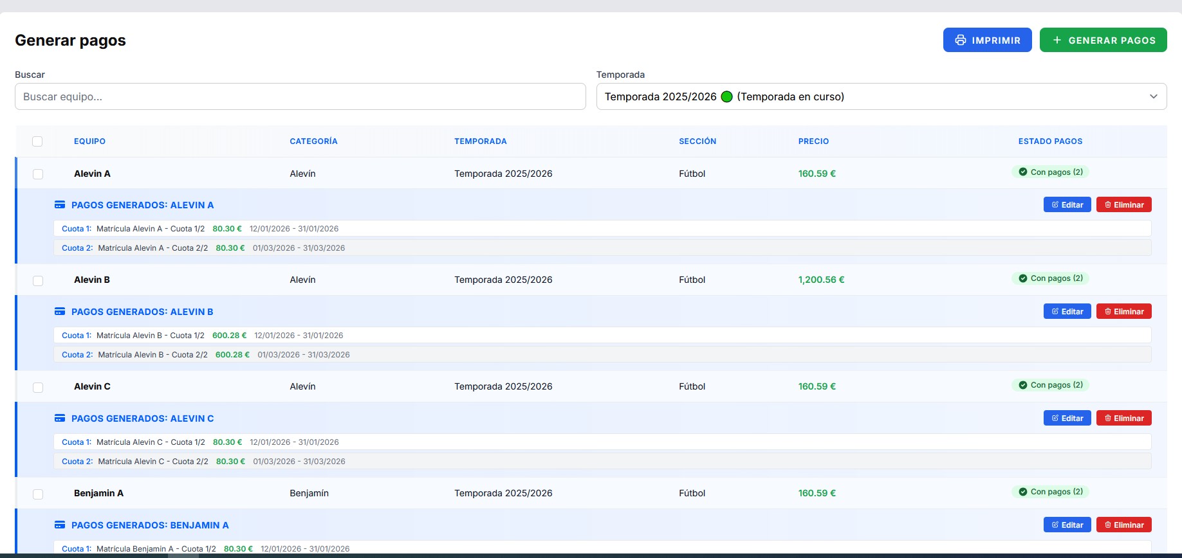
Task: Click the Precio column header
Action: click(813, 141)
